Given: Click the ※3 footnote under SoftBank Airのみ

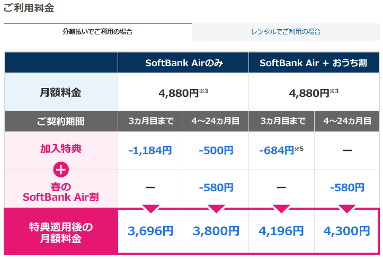Looking at the screenshot, I should click(x=203, y=91).
